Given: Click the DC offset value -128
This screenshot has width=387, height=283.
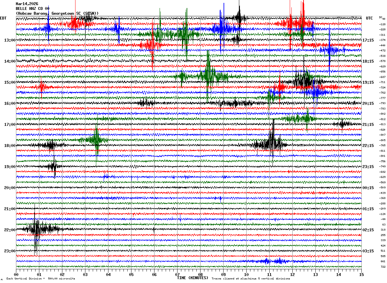Looking at the screenshot, I should pyautogui.click(x=382, y=24).
